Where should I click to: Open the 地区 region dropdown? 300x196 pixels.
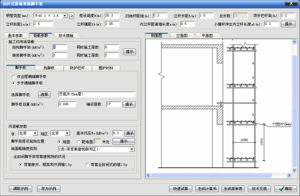tap(67, 133)
